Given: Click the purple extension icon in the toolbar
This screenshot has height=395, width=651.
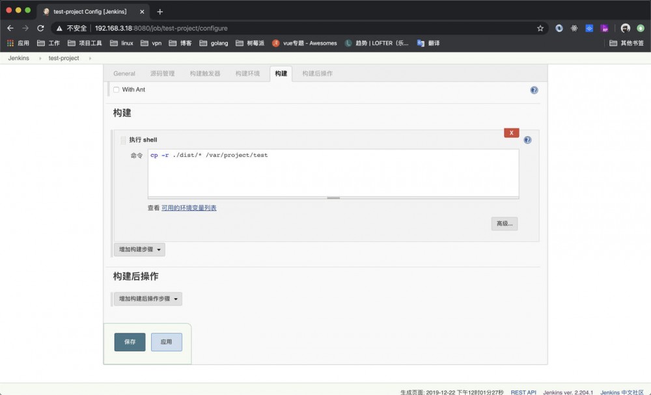Looking at the screenshot, I should click(605, 28).
